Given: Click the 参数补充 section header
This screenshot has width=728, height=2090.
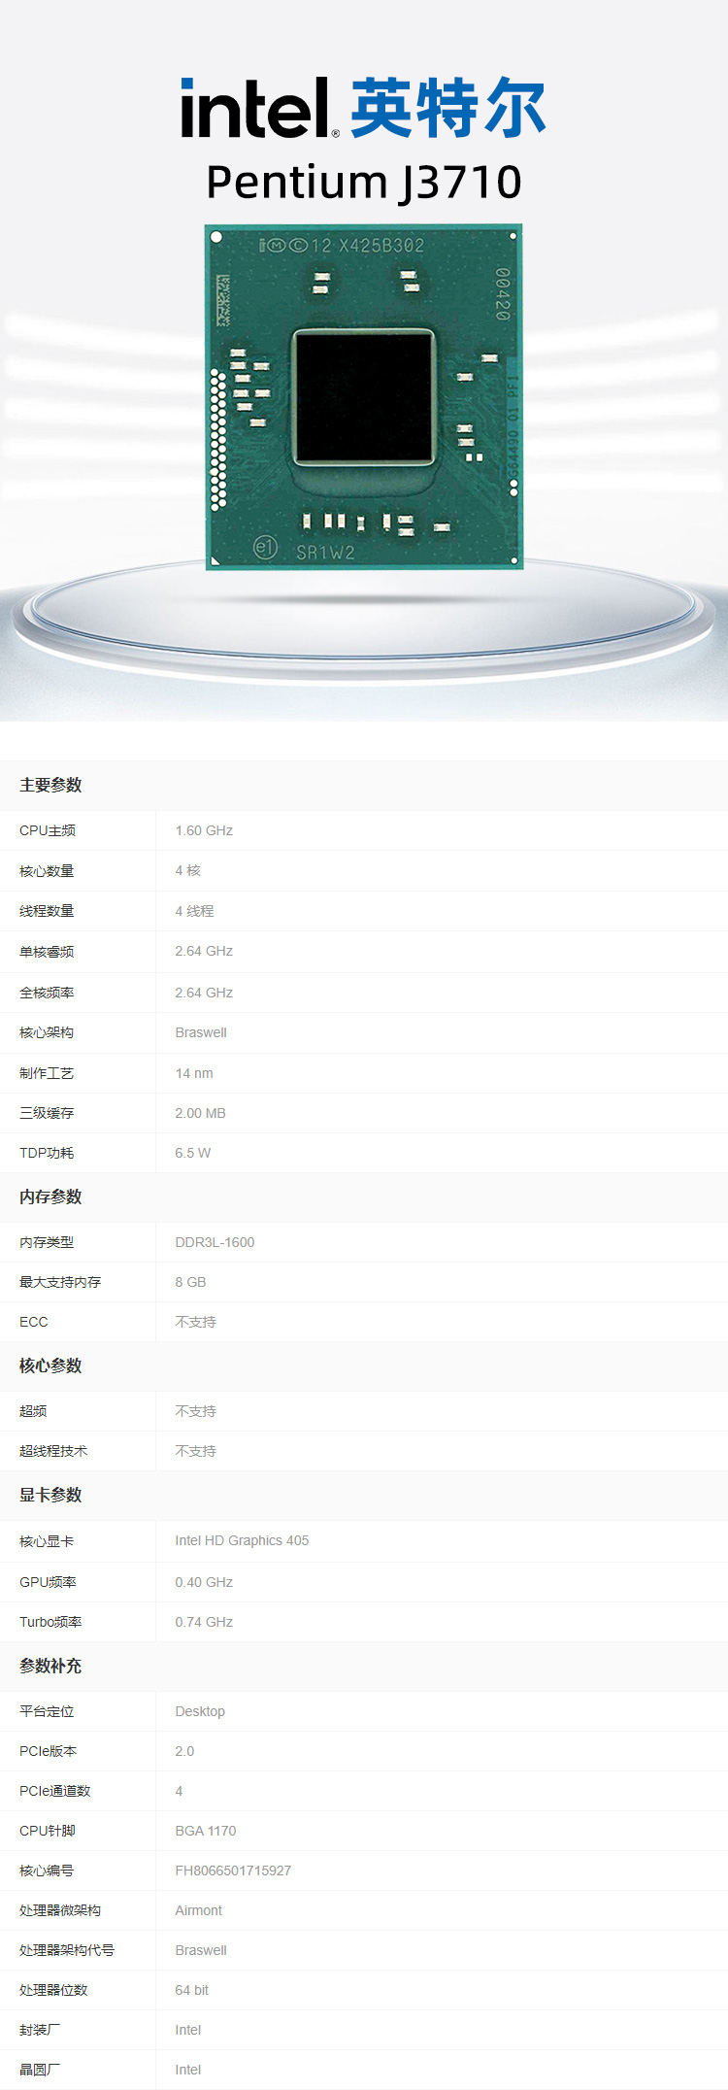Looking at the screenshot, I should pyautogui.click(x=50, y=1666).
